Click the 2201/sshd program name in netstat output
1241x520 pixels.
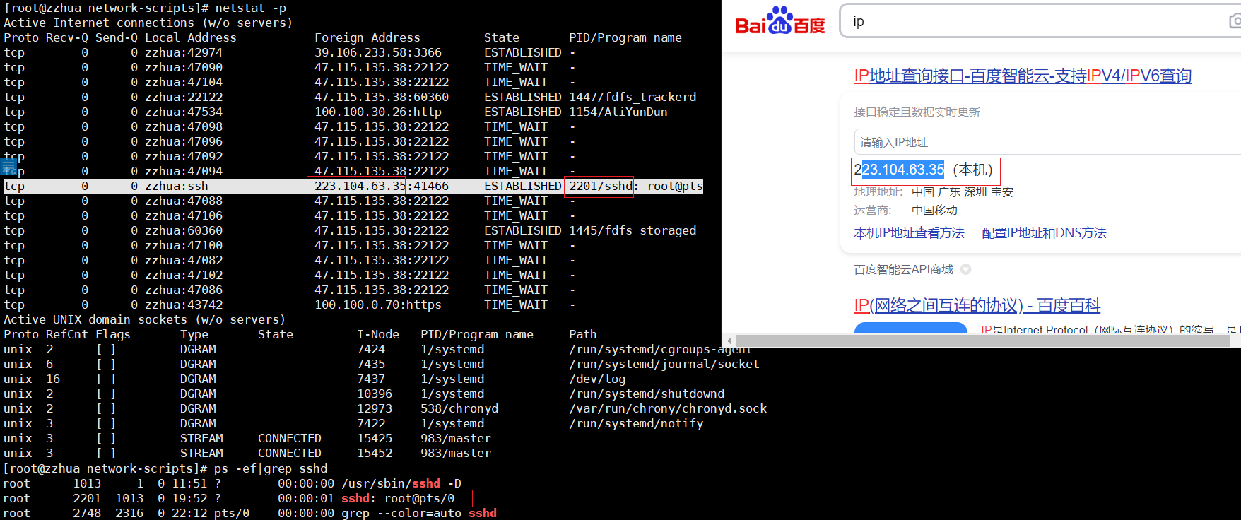tap(601, 186)
